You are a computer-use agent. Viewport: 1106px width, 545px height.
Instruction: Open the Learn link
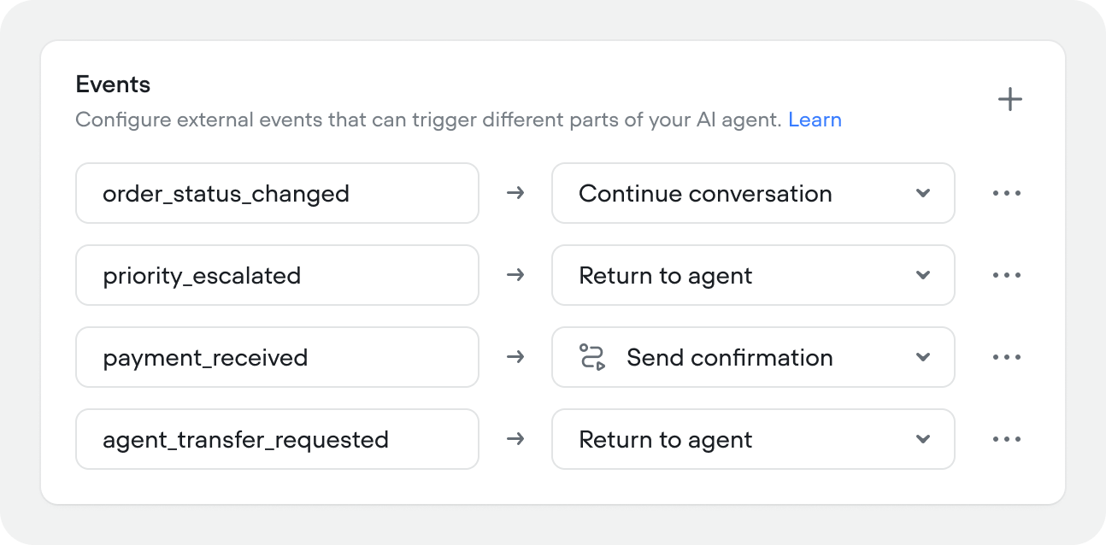(x=815, y=120)
